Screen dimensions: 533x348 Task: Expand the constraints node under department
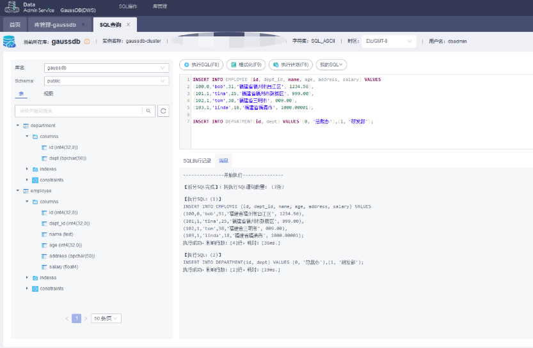point(27,180)
